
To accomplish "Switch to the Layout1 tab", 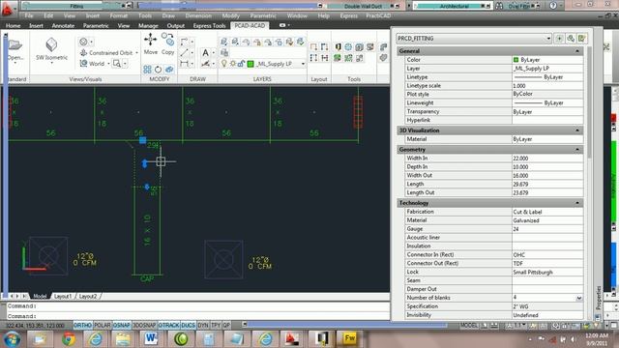I will 62,296.
